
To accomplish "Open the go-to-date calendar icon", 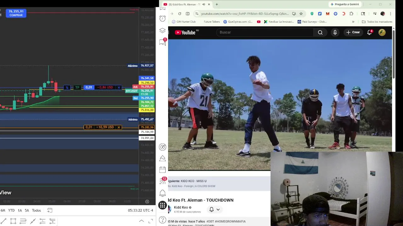I will (50, 210).
